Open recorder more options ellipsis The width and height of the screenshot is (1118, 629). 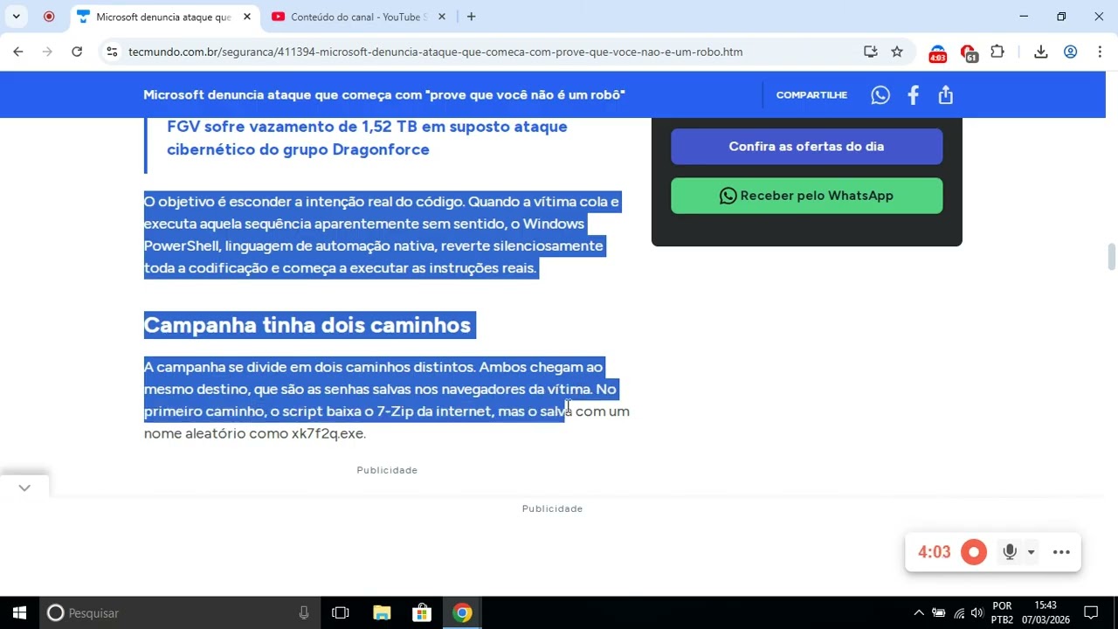pos(1061,552)
